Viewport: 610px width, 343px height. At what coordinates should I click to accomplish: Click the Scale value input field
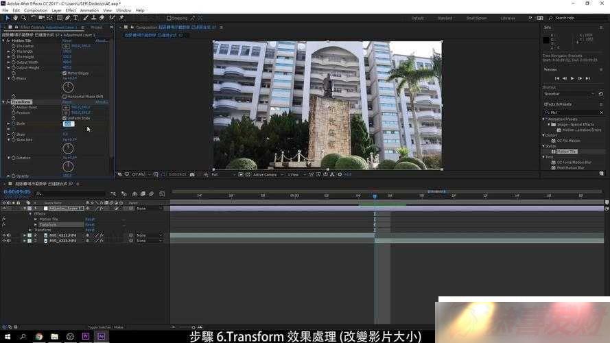point(69,123)
